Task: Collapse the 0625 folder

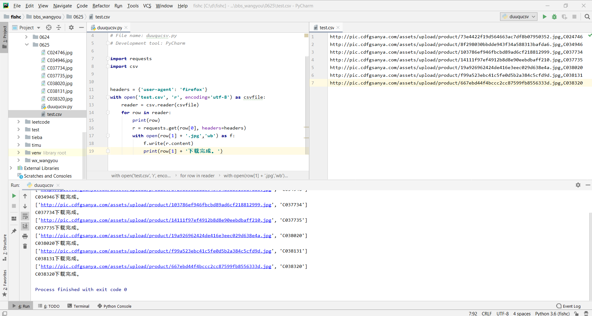Action: click(x=27, y=45)
